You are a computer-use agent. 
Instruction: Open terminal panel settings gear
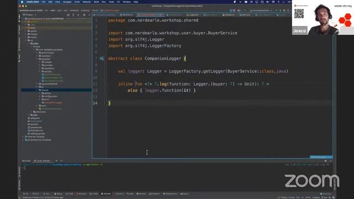point(326,161)
